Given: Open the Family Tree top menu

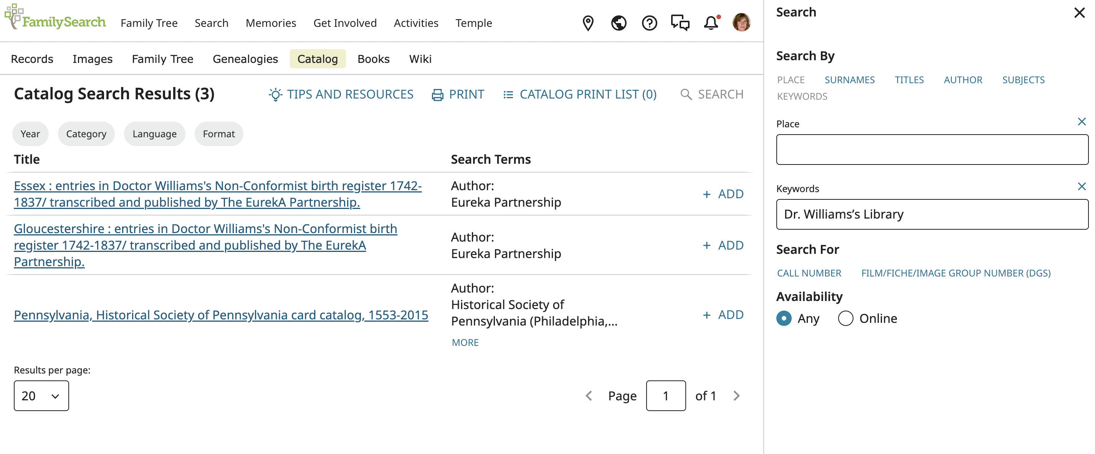Looking at the screenshot, I should pos(149,23).
